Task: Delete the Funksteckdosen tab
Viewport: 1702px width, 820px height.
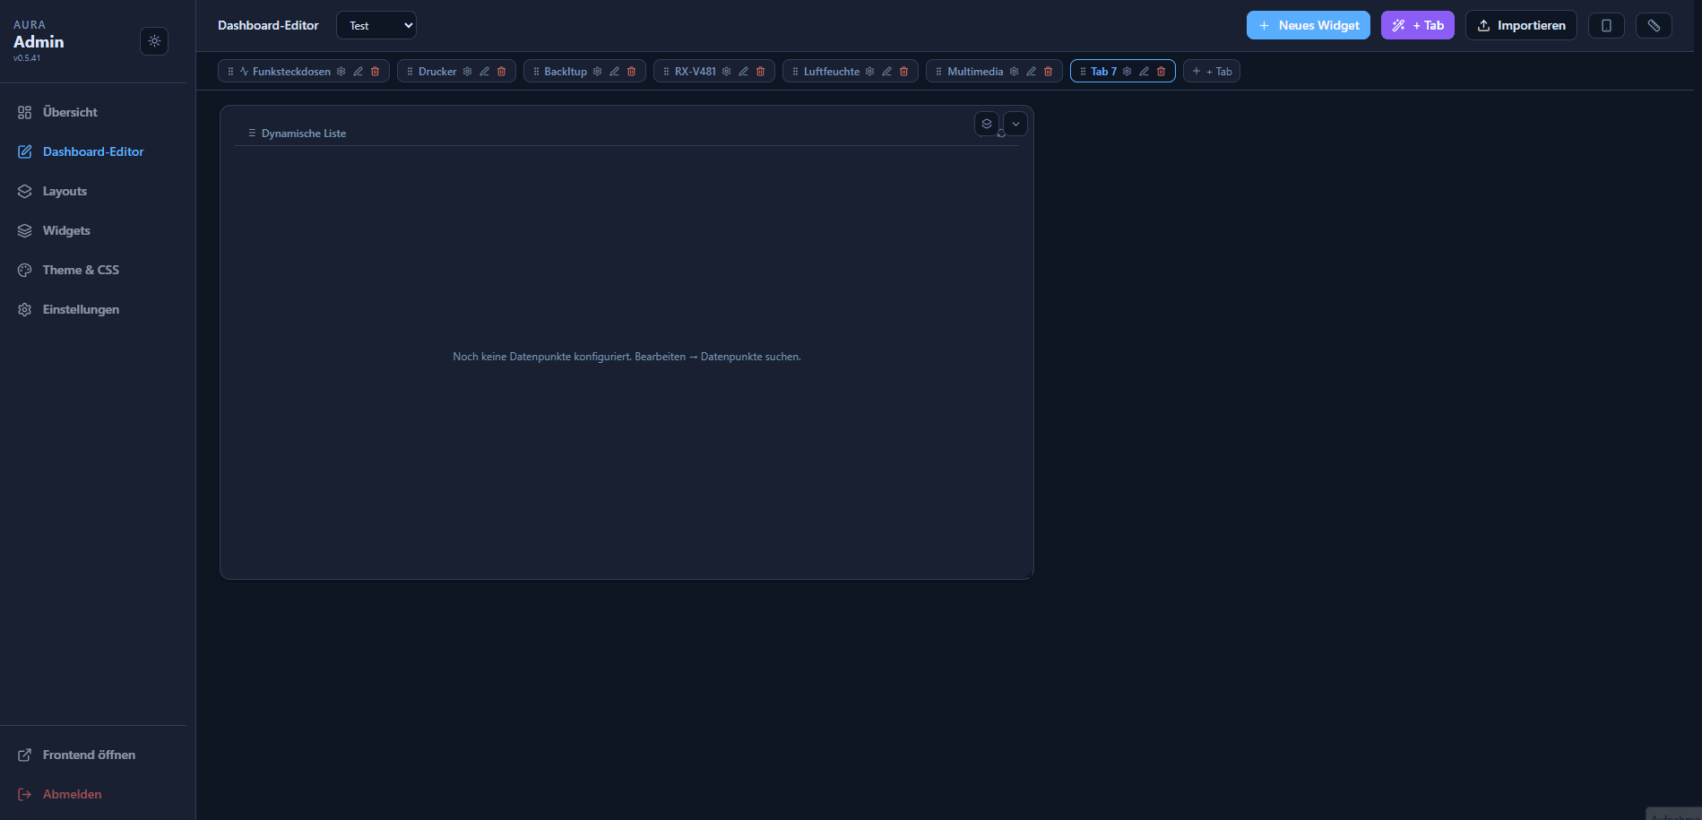Action: (x=376, y=72)
